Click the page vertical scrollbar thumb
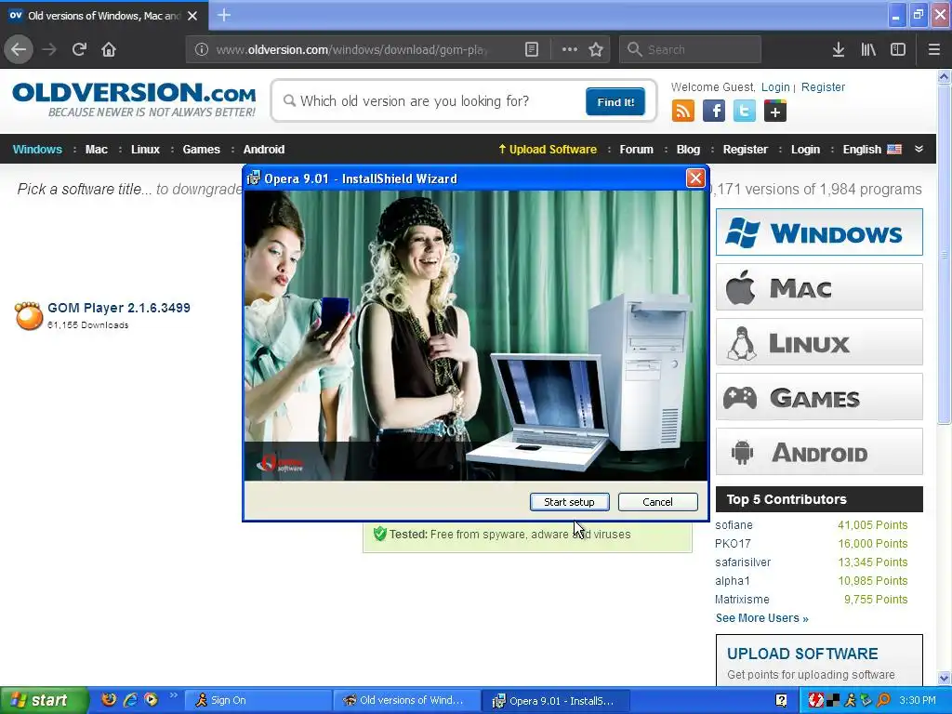The width and height of the screenshot is (952, 714). 945,255
